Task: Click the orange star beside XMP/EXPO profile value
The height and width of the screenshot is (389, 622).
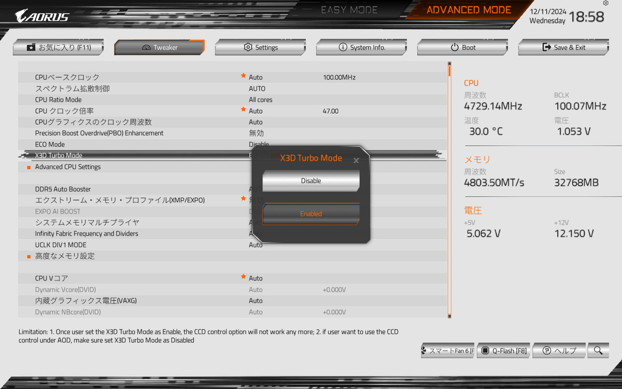Action: click(x=243, y=199)
